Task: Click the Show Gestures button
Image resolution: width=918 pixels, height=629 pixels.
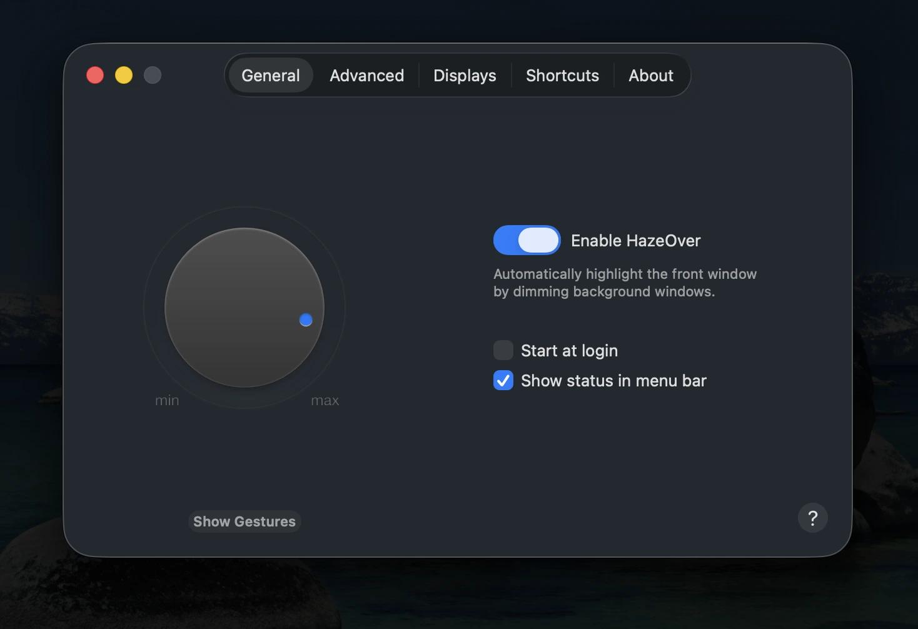Action: 245,521
